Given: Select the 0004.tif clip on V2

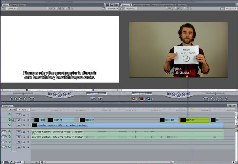Looking at the screenshot, I should point(169,120).
